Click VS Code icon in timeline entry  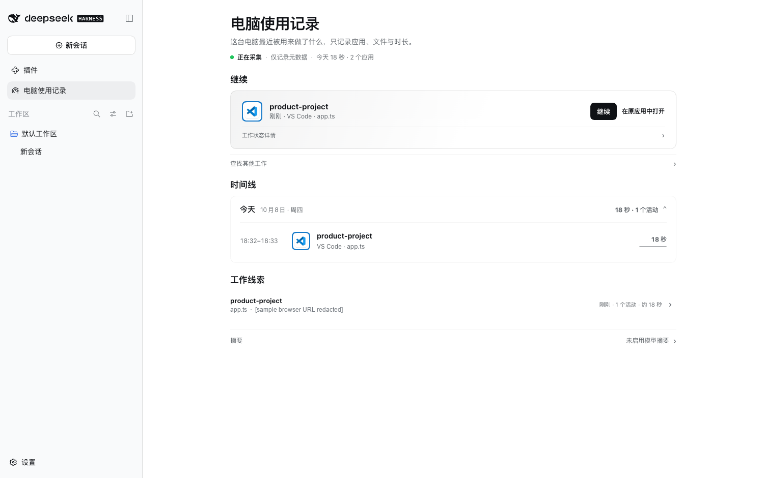click(301, 241)
